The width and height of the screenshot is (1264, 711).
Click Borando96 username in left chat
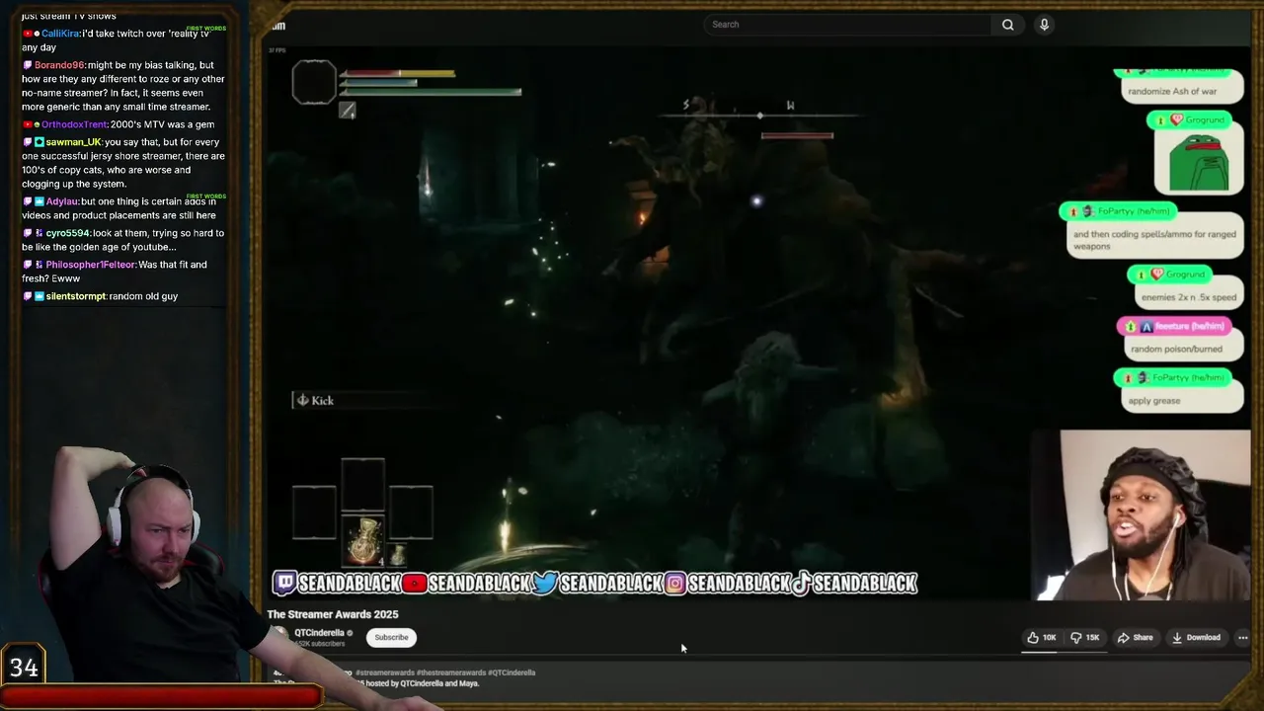point(59,65)
